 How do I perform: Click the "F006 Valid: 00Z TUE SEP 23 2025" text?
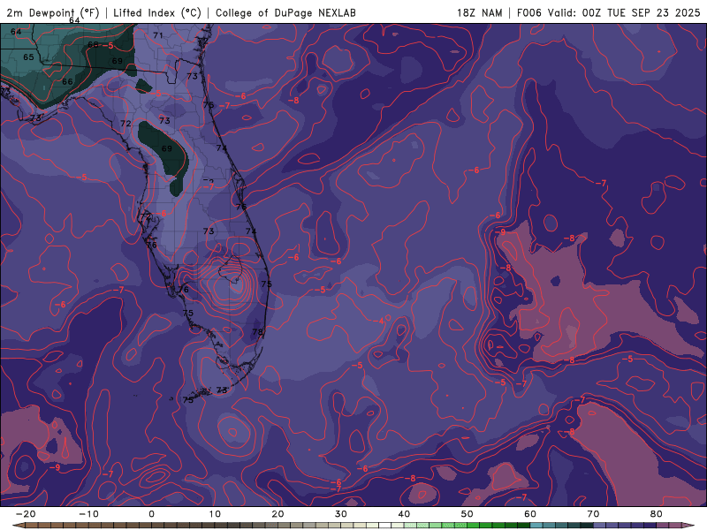[608, 12]
